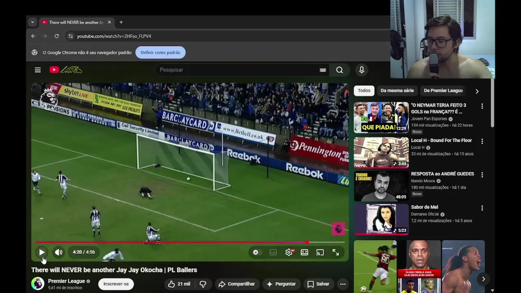Open Premier League channel name
The height and width of the screenshot is (293, 521).
[66, 281]
